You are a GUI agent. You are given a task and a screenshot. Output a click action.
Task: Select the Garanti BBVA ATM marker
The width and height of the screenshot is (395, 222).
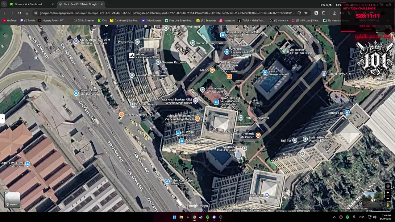(x=324, y=74)
